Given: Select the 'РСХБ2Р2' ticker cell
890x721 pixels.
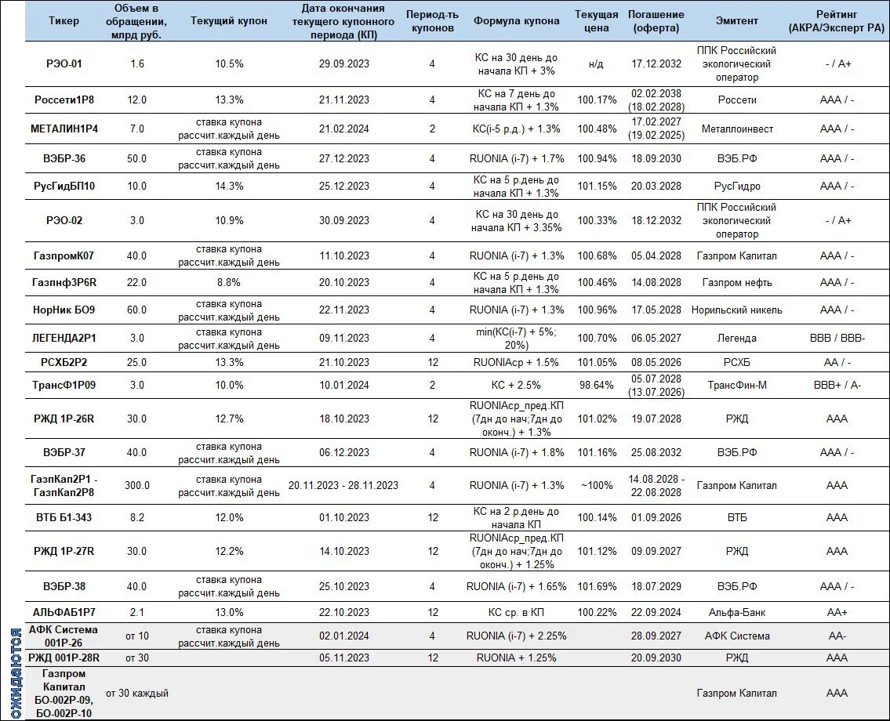Looking at the screenshot, I should tap(64, 363).
